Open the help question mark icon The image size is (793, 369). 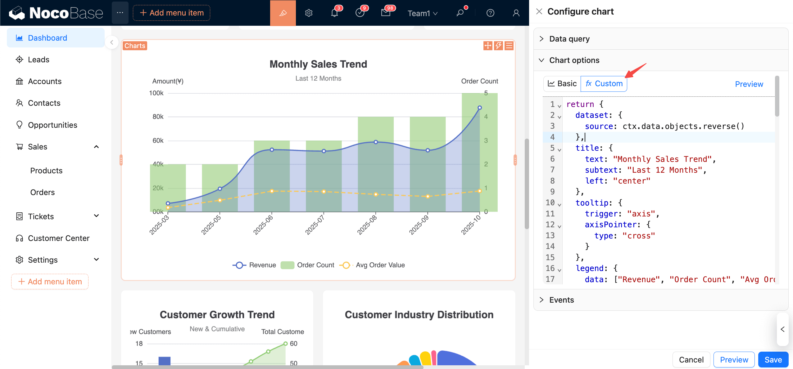point(490,13)
